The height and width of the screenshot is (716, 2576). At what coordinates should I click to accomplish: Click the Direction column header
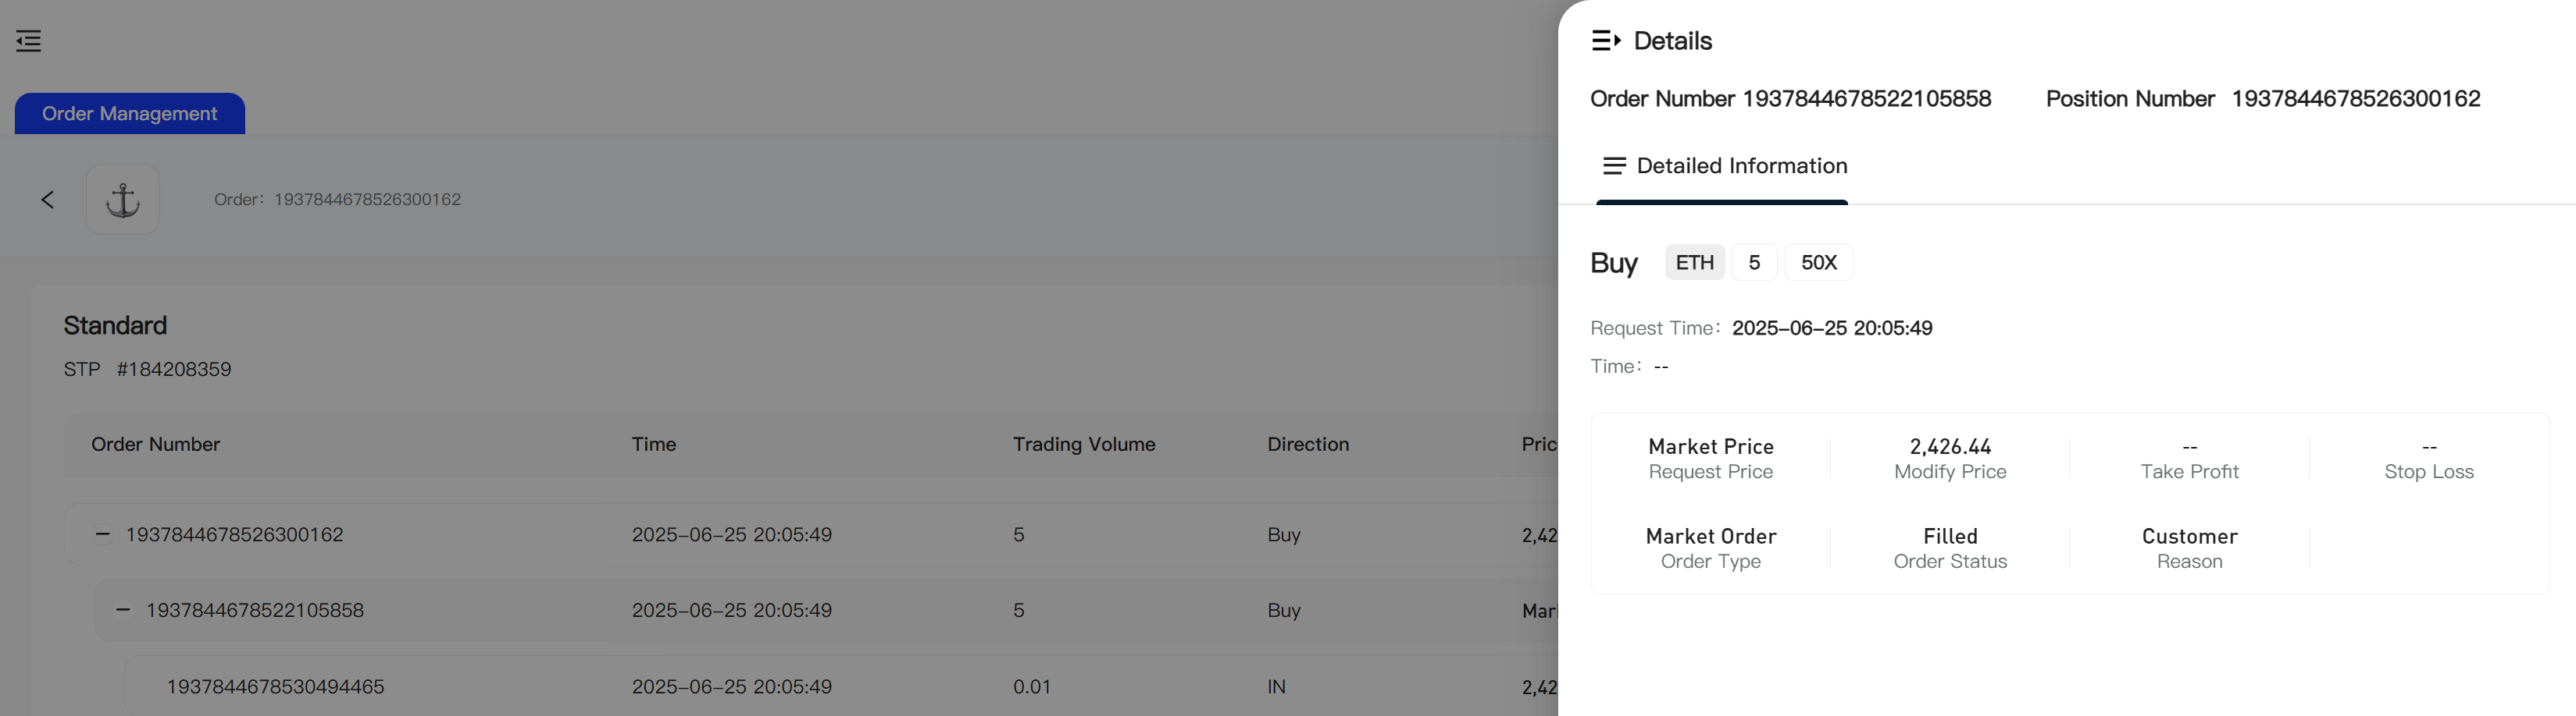tap(1307, 445)
